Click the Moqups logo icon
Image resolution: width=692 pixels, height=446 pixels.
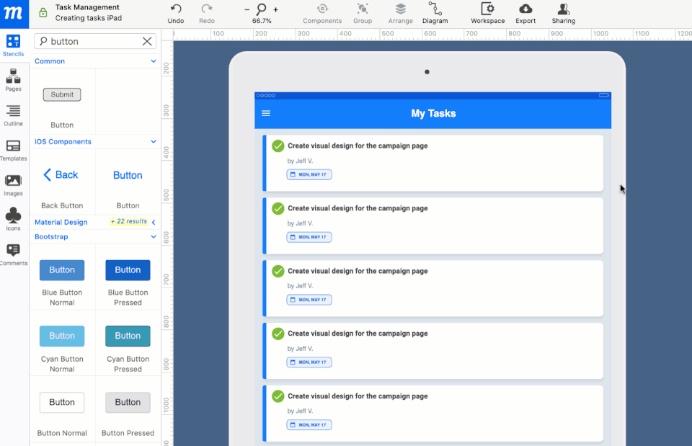point(14,14)
